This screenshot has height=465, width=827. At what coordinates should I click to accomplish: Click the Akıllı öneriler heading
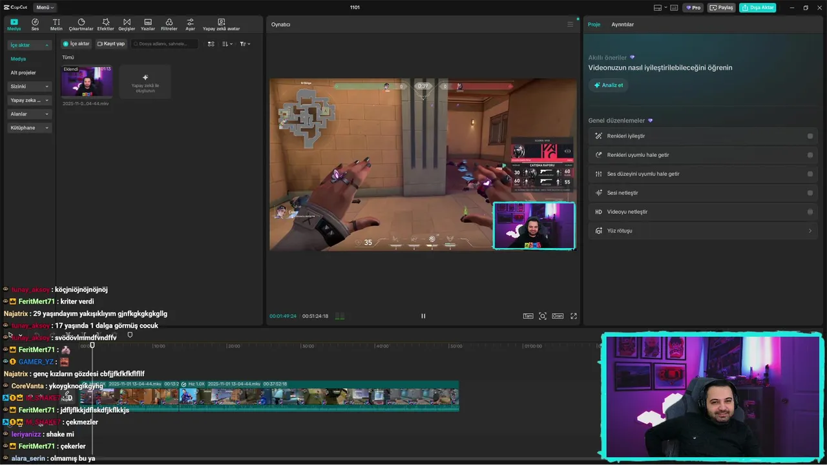tap(607, 57)
